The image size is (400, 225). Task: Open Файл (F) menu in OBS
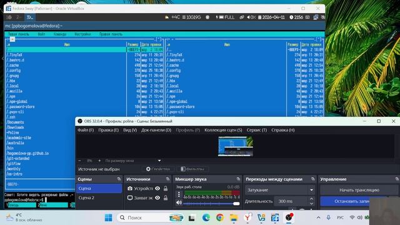coord(86,130)
